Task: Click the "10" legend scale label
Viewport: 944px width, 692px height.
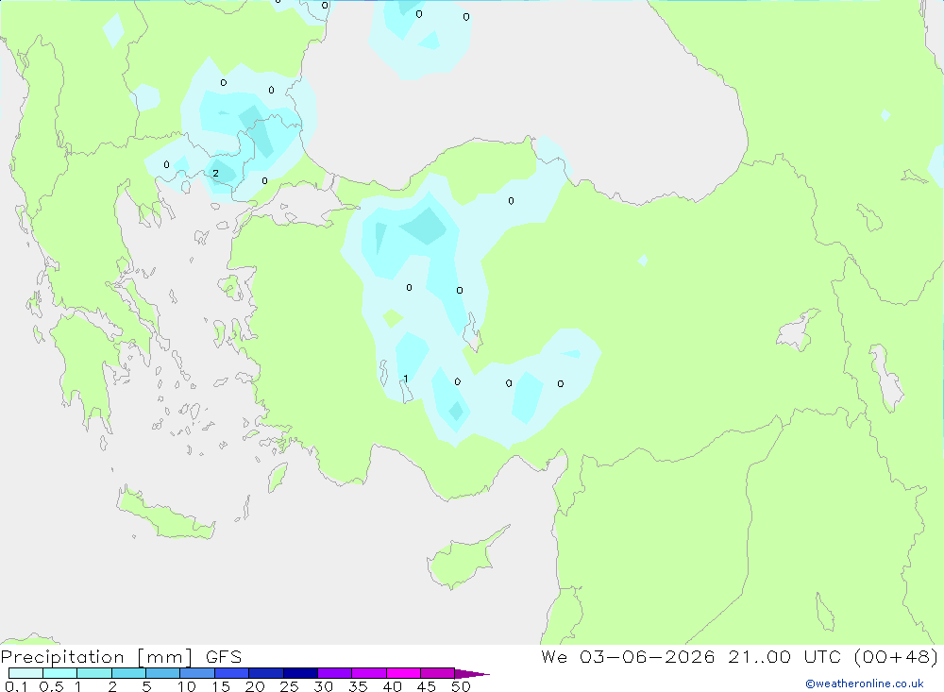Action: click(187, 686)
